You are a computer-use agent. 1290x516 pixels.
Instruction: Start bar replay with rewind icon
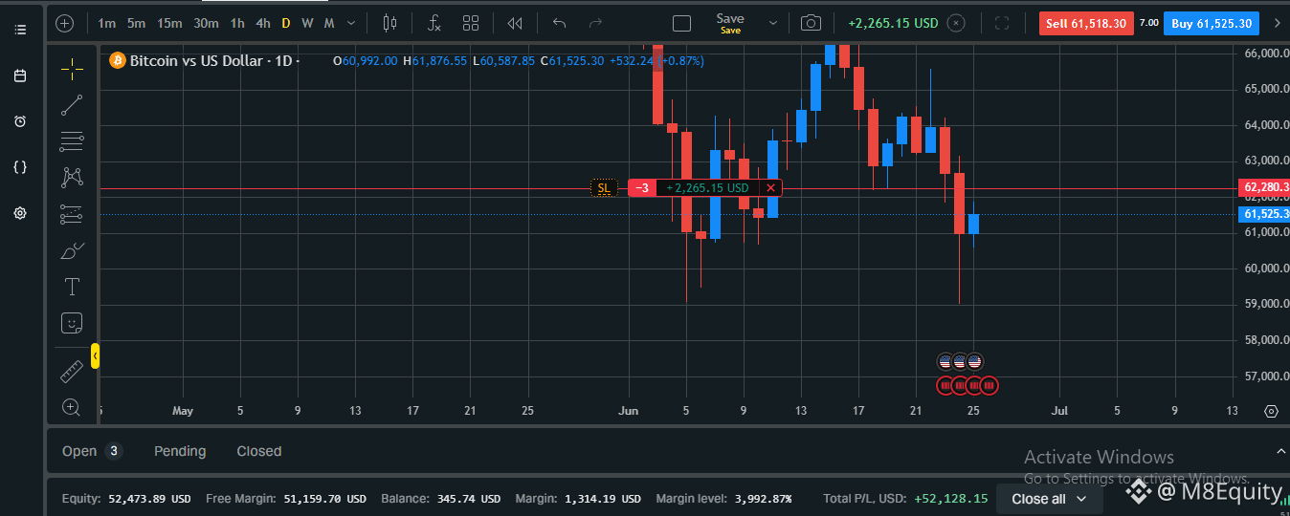[x=515, y=23]
